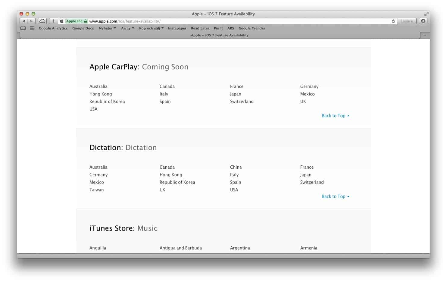Focus the www.apple.com address field
Screen dimensions: 447x282
(227, 21)
